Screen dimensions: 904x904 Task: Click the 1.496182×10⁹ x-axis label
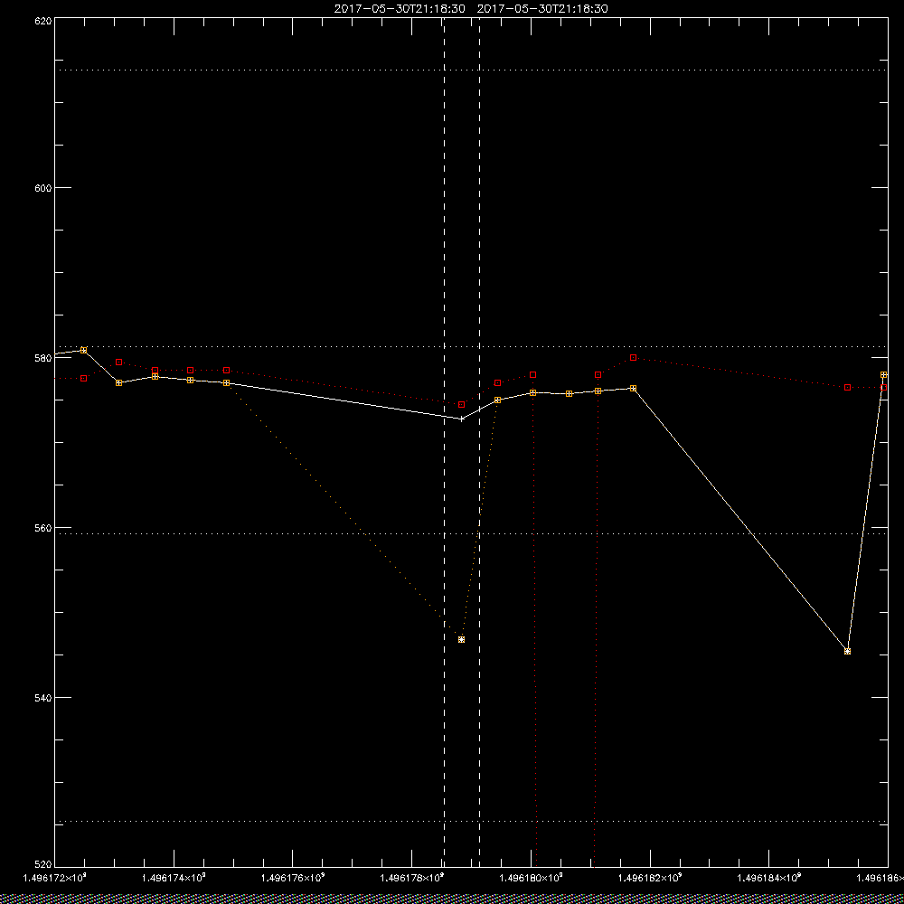pyautogui.click(x=650, y=878)
